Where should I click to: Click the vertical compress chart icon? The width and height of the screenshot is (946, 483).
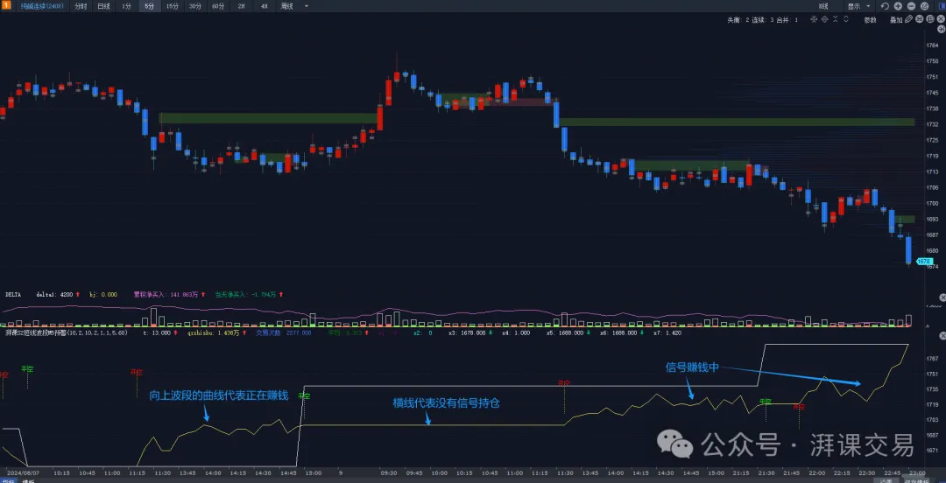click(x=814, y=19)
